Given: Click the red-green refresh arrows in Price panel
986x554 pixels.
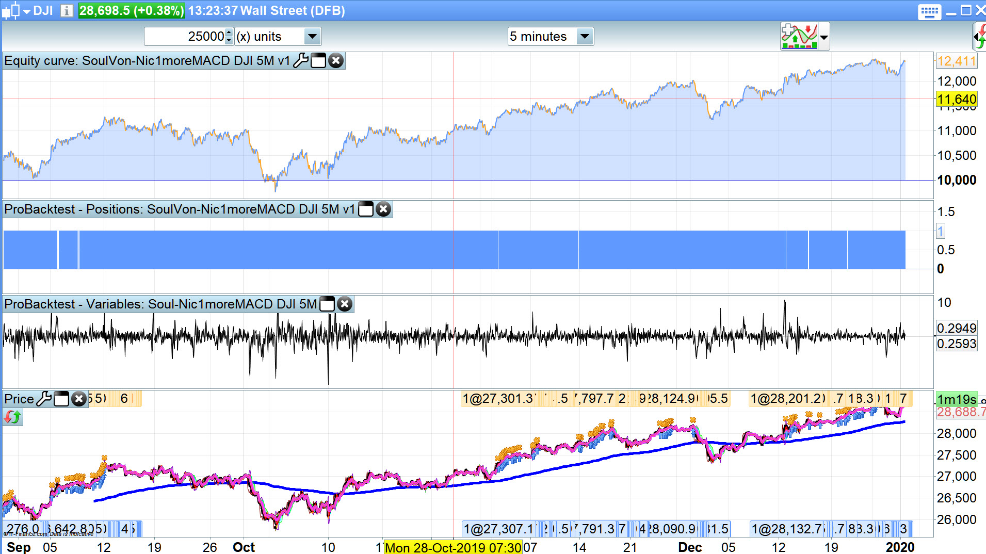Looking at the screenshot, I should (12, 417).
